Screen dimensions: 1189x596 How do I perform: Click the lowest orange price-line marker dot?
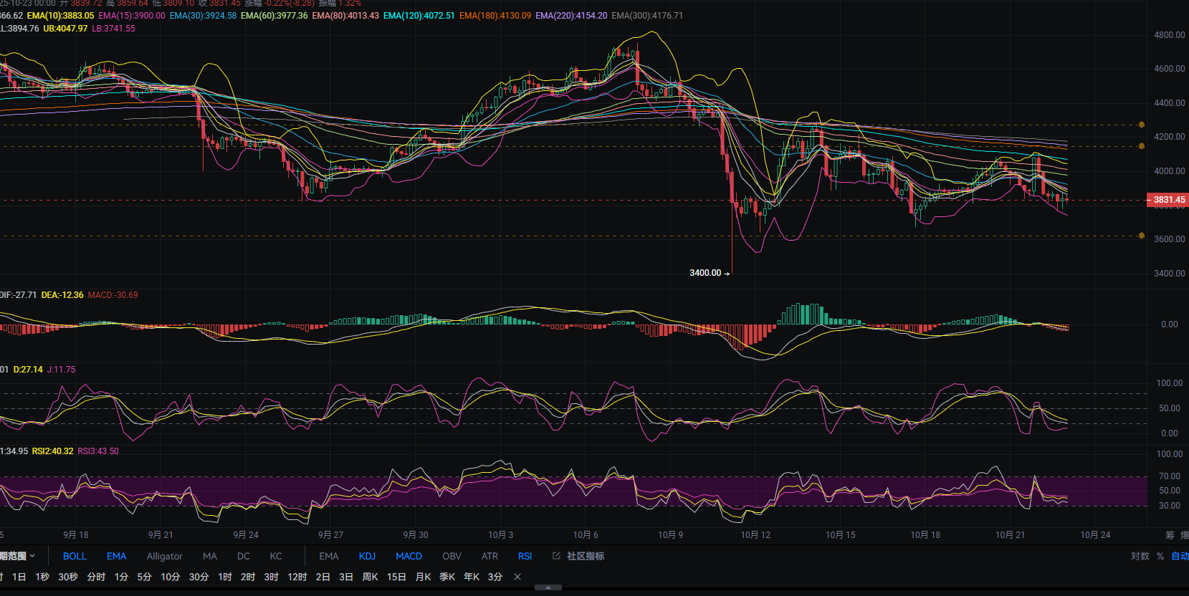click(x=1142, y=236)
